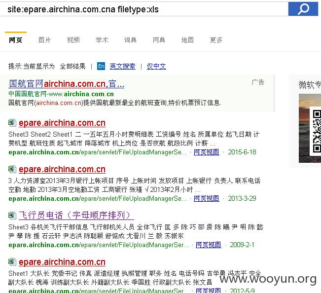The width and height of the screenshot is (321, 293).
Task: Switch to the 图片 tab
Action: coord(45,40)
